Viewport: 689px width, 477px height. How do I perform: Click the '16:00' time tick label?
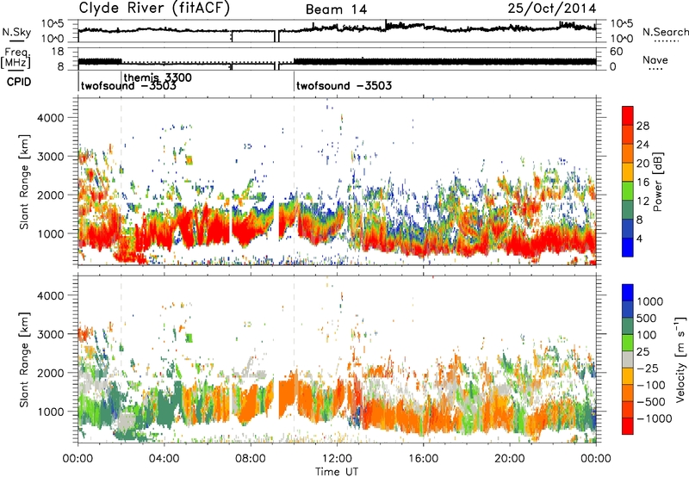point(423,459)
